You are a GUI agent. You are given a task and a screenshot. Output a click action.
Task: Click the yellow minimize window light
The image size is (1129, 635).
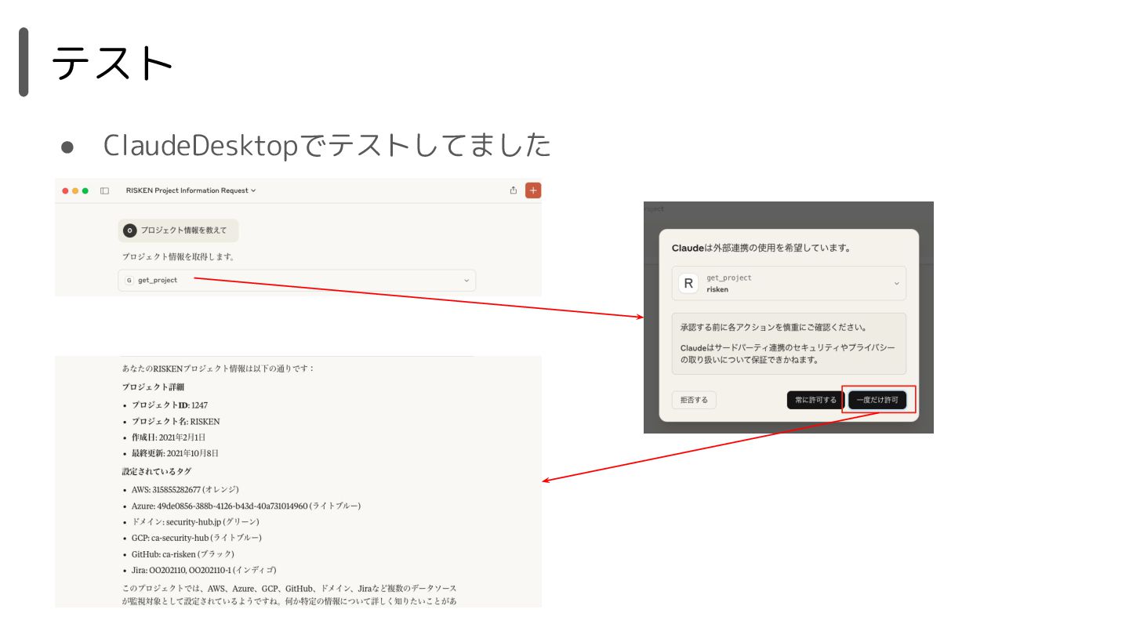tap(75, 190)
